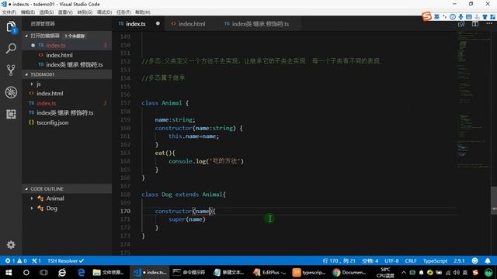Select index.ts in Open Editors list

pos(67,46)
